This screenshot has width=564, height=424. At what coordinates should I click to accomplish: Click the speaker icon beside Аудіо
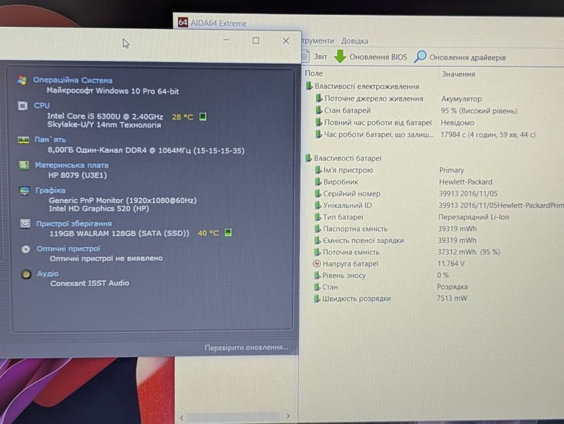26,274
